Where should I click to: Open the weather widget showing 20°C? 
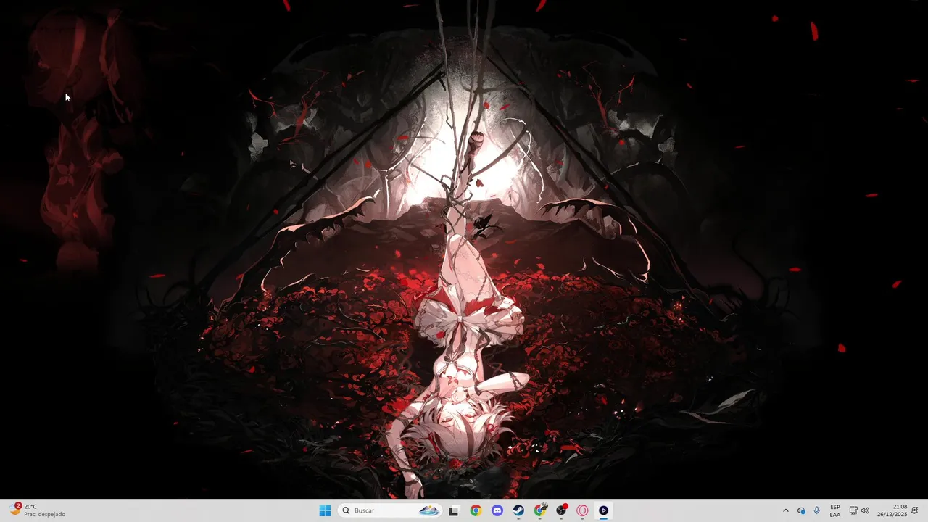pyautogui.click(x=38, y=510)
